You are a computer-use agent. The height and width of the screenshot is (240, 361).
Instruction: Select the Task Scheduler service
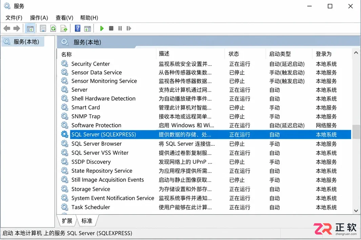(91, 207)
